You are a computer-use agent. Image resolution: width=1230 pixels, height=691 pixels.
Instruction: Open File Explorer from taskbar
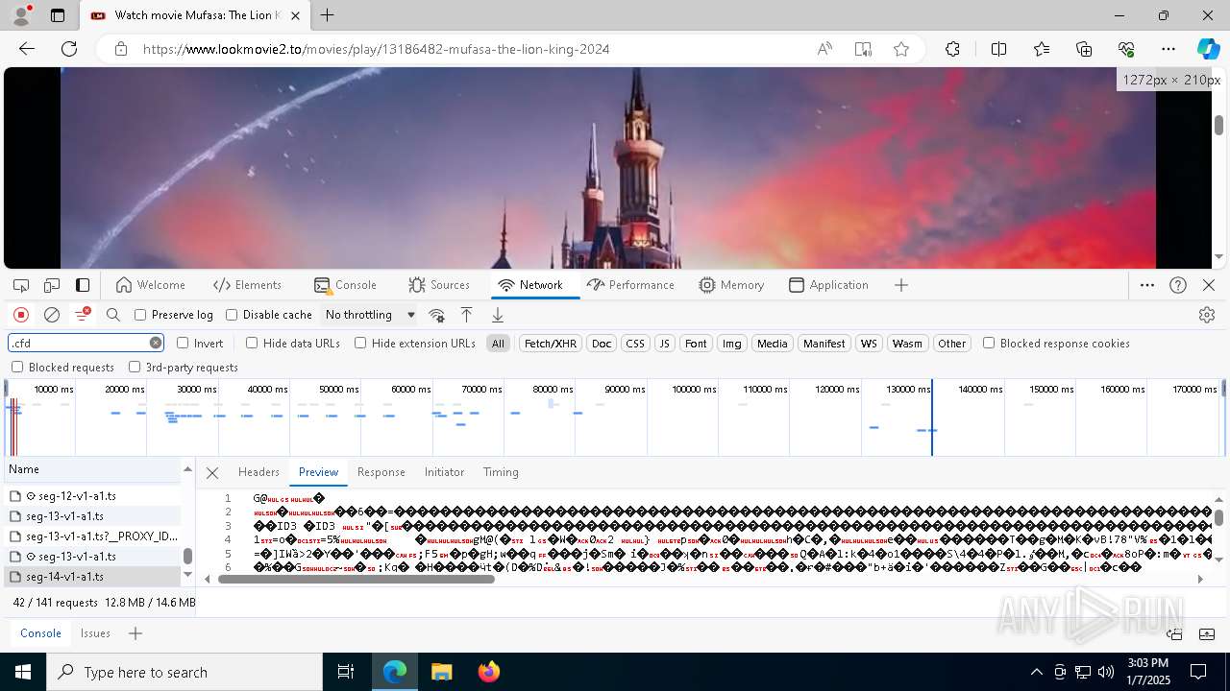tap(441, 672)
